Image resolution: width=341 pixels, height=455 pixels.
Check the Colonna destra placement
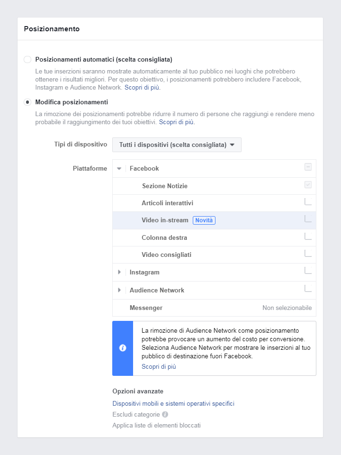(308, 237)
